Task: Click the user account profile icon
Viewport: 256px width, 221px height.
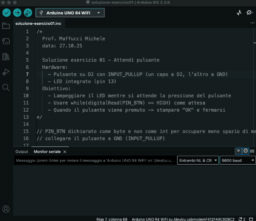Action: [x=6, y=209]
